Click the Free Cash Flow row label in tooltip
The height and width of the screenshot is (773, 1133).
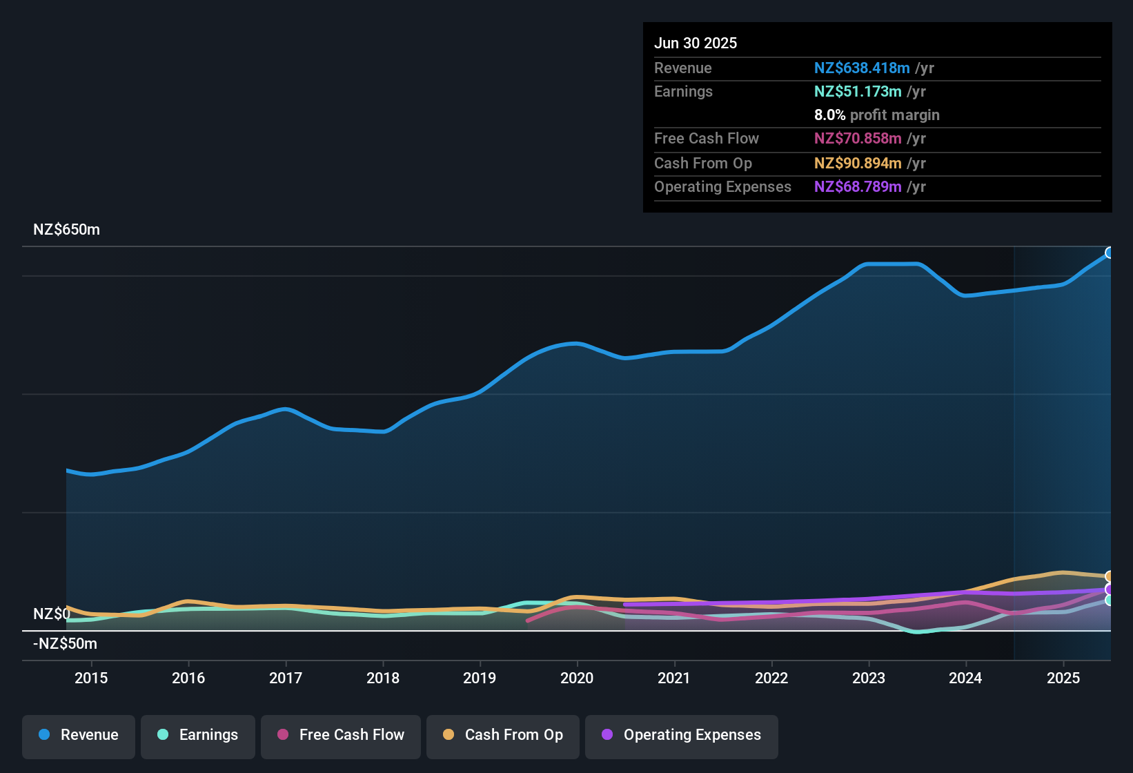tap(707, 138)
